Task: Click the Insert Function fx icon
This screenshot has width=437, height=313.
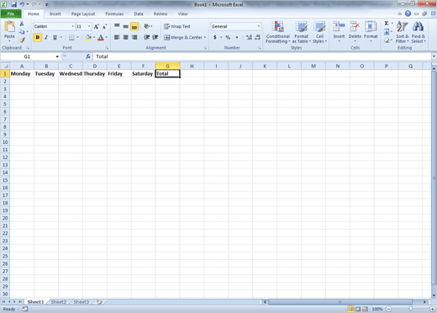Action: coord(88,56)
